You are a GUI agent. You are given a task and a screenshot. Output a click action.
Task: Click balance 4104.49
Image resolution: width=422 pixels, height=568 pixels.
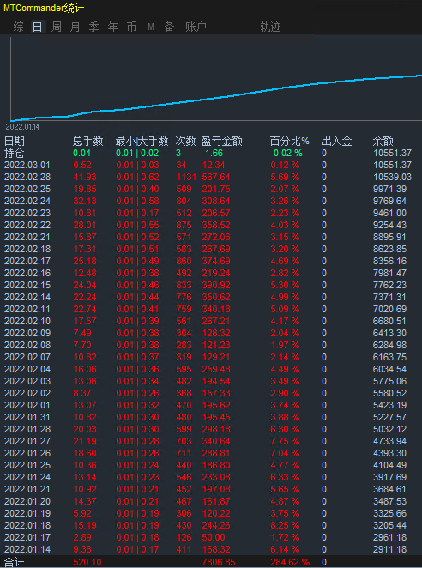pos(389,465)
